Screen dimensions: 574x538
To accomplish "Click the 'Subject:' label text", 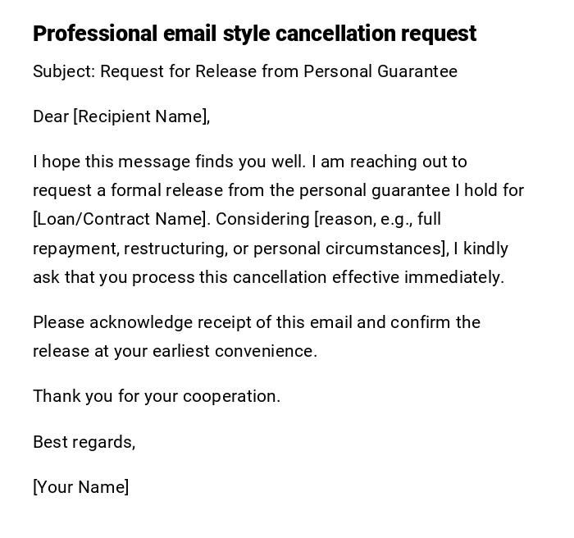I will tap(64, 71).
